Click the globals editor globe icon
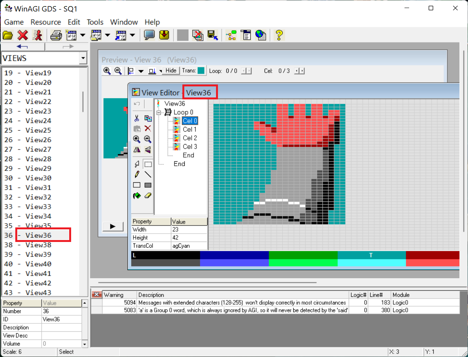This screenshot has width=468, height=357. pyautogui.click(x=261, y=36)
